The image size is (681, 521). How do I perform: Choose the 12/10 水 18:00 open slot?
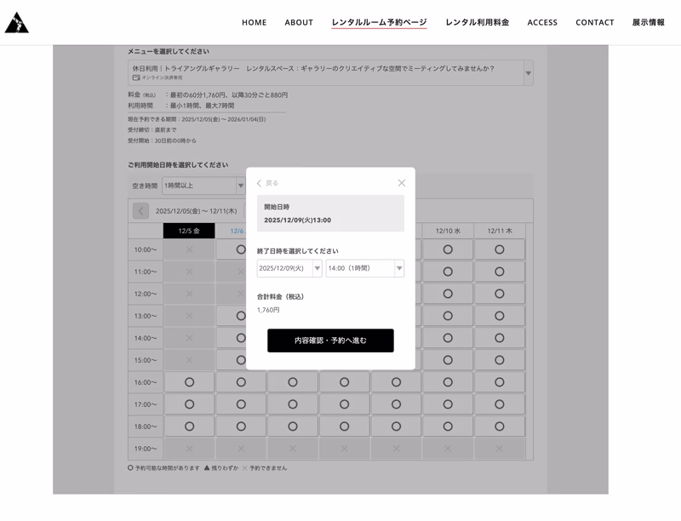click(x=448, y=427)
